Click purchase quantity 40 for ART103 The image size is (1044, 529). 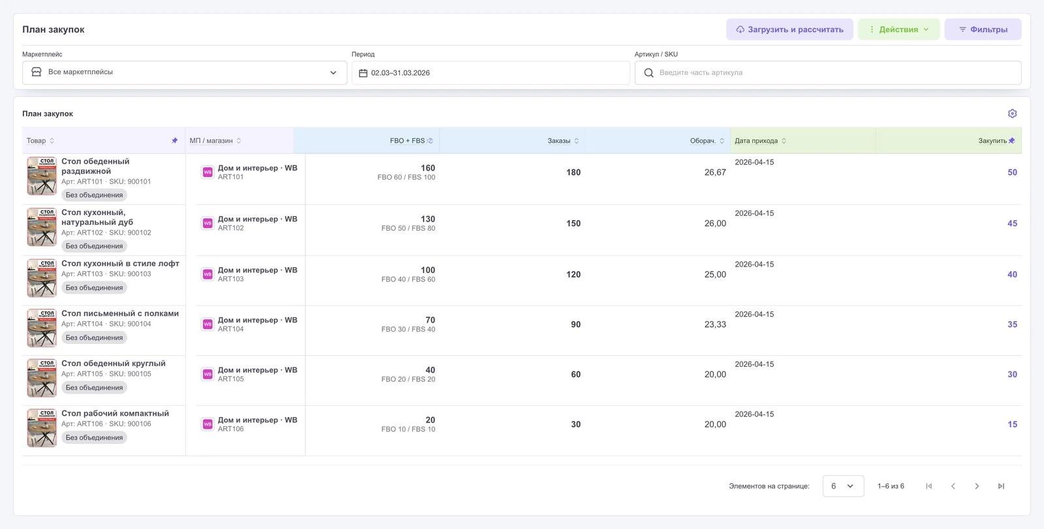tap(1012, 274)
